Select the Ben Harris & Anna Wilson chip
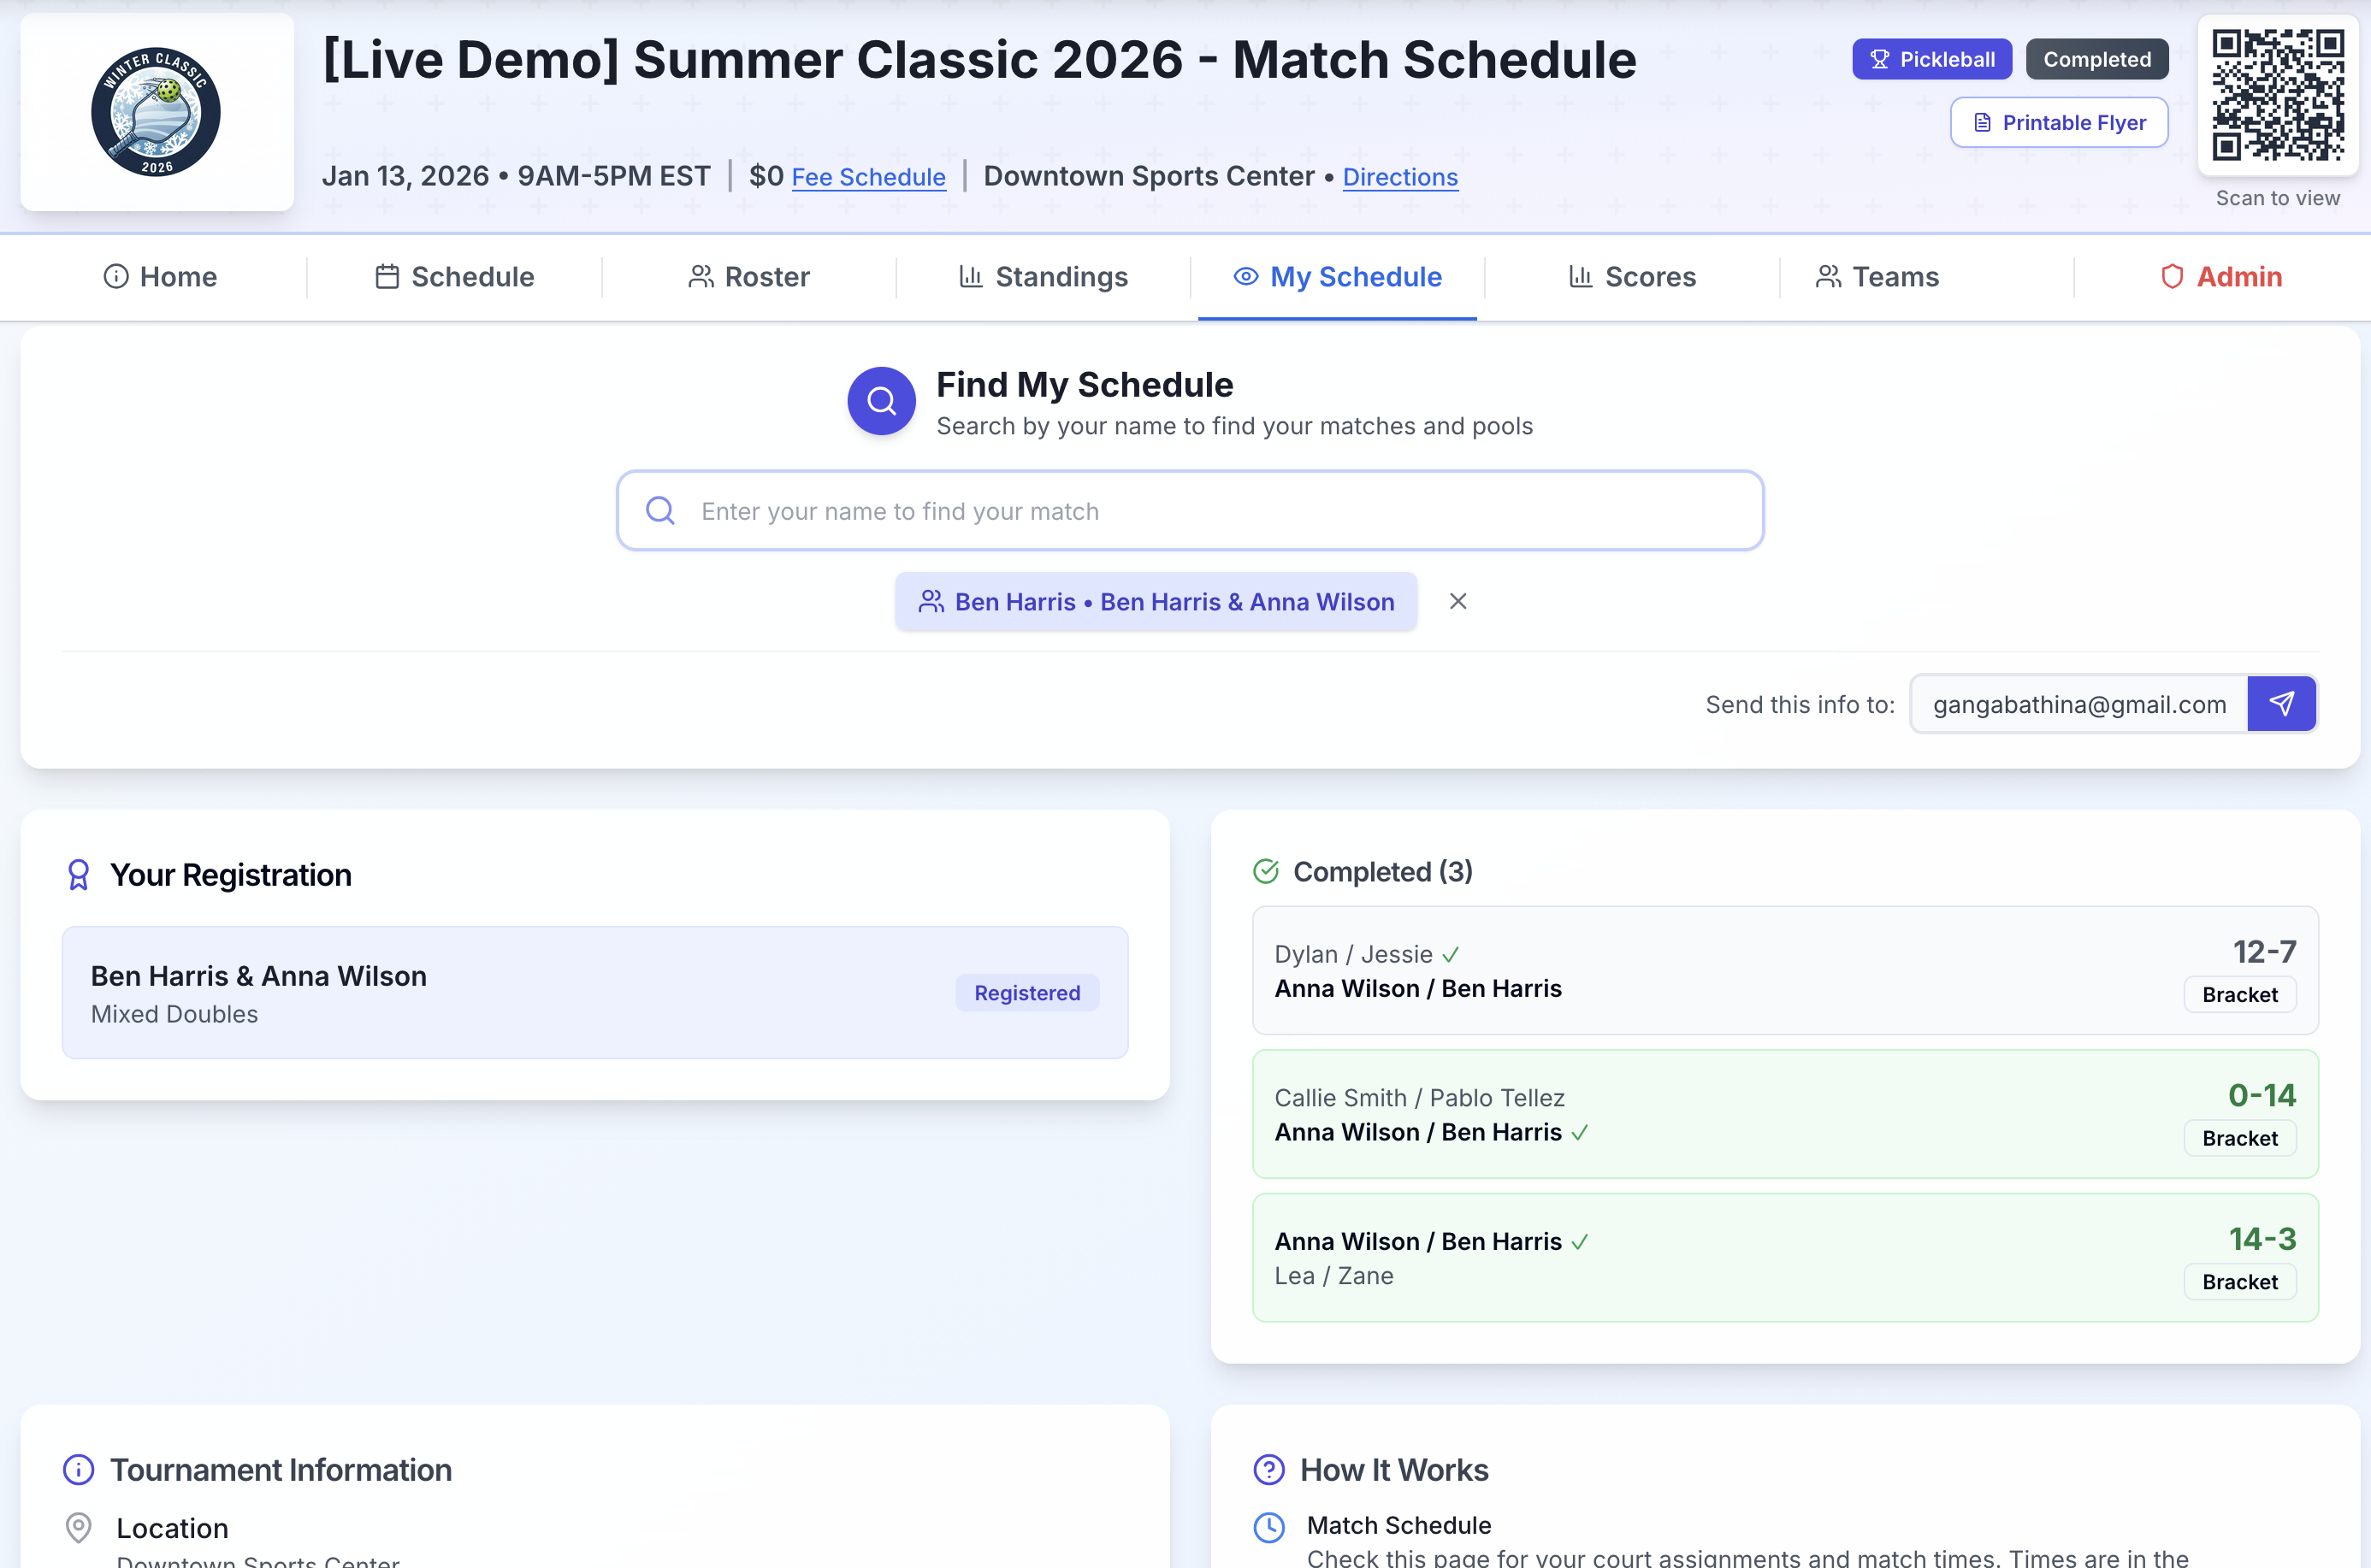The width and height of the screenshot is (2371, 1568). coord(1156,601)
